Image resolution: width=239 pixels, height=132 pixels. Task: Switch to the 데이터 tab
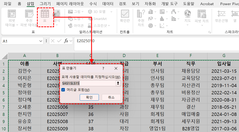click(x=108, y=4)
